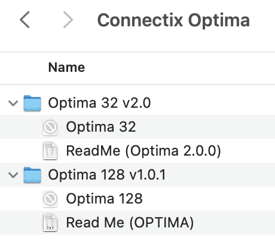Sort by the Name column header

[x=66, y=67]
